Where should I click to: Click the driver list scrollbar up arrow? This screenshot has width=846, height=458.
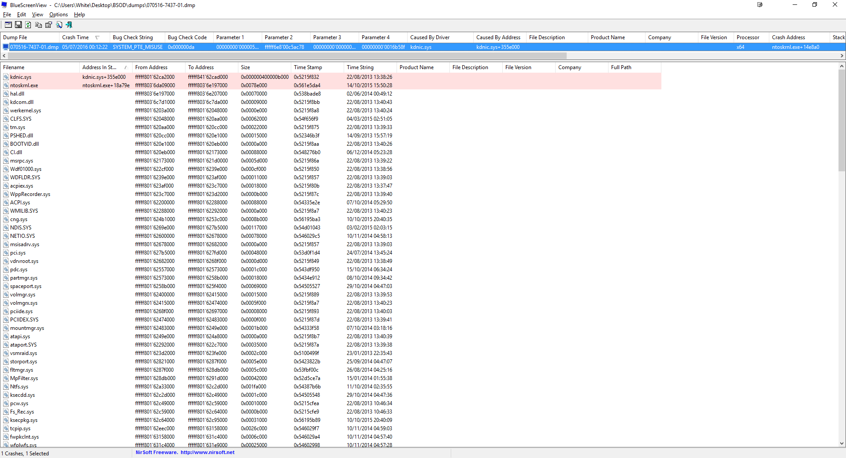click(842, 66)
